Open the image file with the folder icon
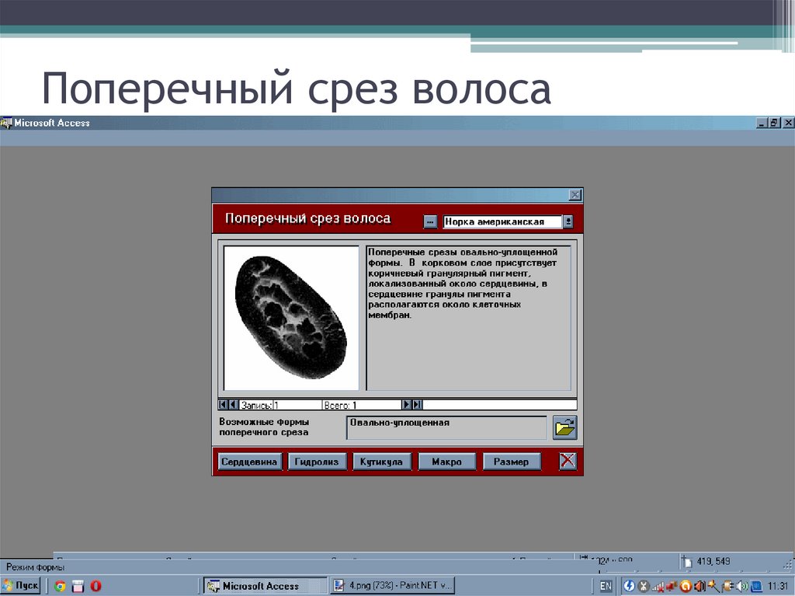Viewport: 795px width, 596px height. 564,427
